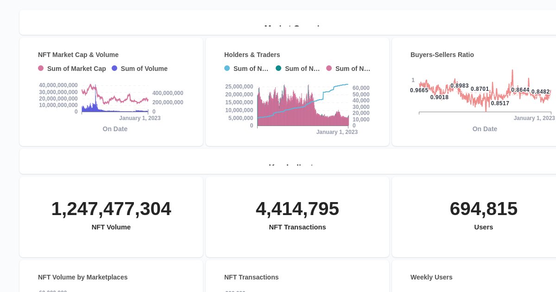The image size is (556, 292).
Task: Click "January 1, 2023" on the Buyers-Sellers axis
Action: click(534, 118)
